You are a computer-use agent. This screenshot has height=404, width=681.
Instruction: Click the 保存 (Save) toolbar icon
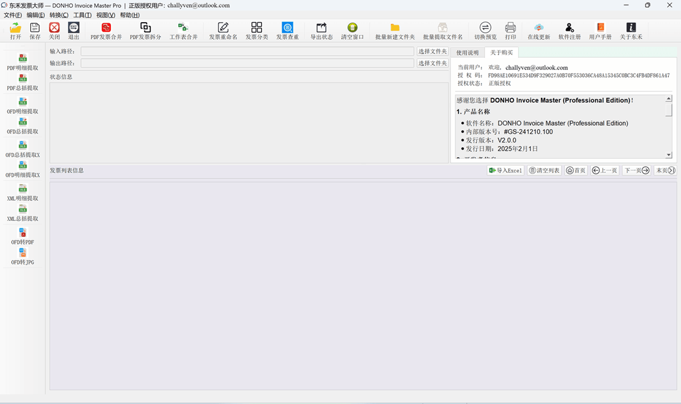click(x=35, y=31)
